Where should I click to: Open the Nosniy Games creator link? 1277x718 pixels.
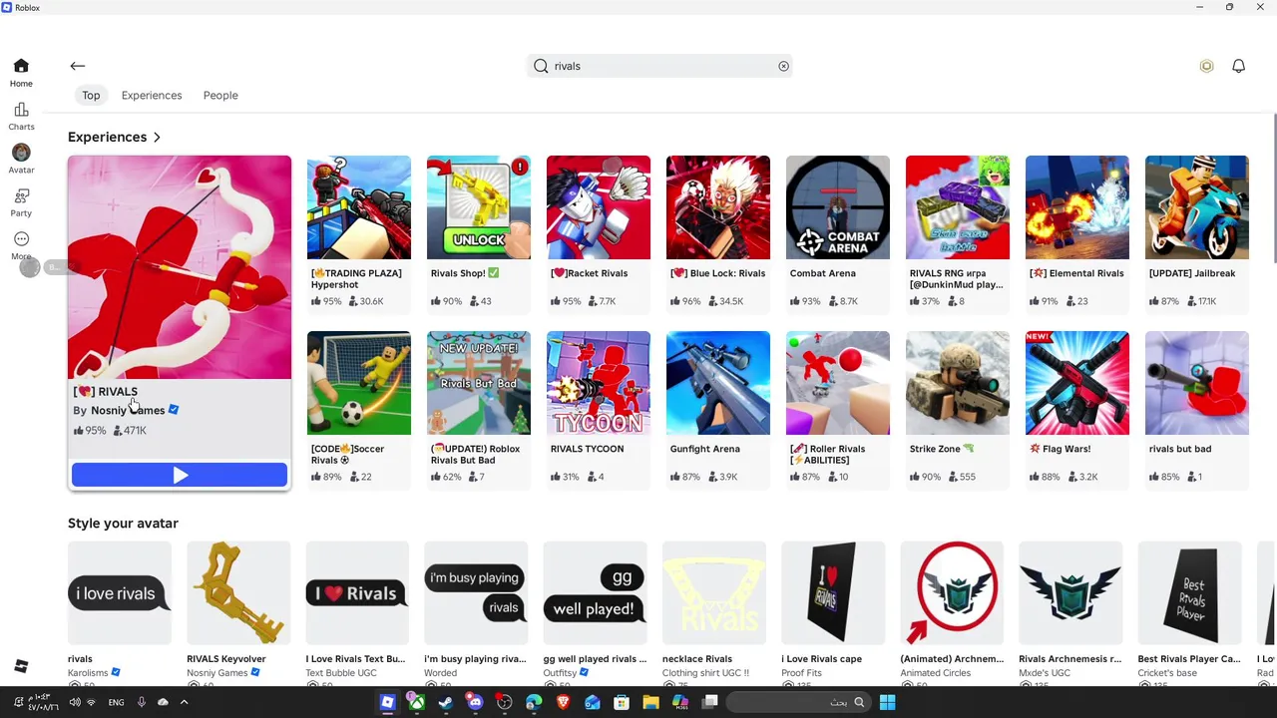click(128, 410)
